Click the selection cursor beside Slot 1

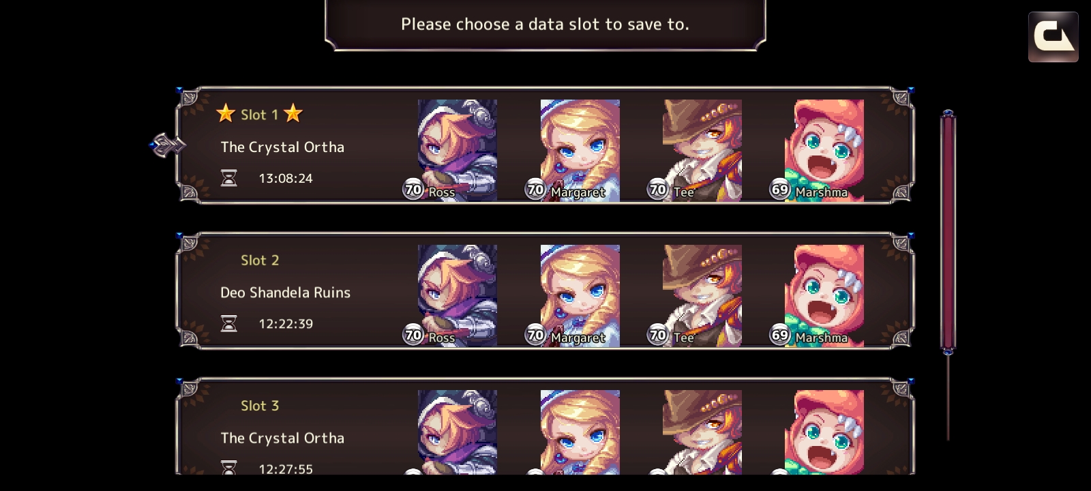click(167, 145)
